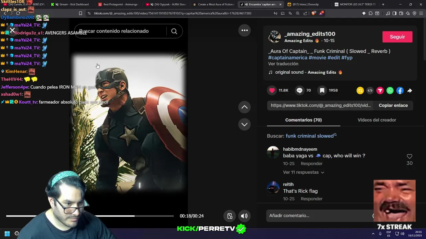Open the Brave Wallet icon
426x239 pixels.
tap(401, 13)
